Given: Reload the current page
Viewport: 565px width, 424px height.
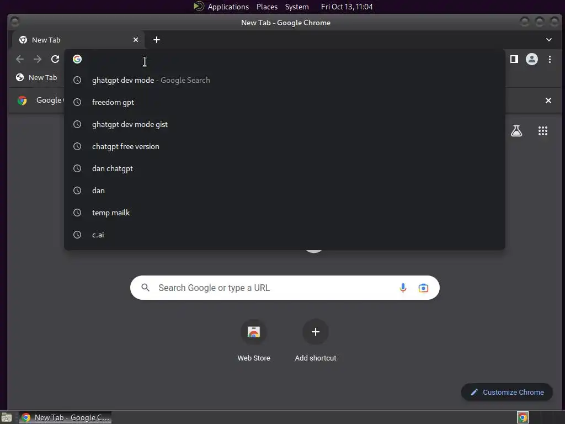Looking at the screenshot, I should [x=55, y=59].
